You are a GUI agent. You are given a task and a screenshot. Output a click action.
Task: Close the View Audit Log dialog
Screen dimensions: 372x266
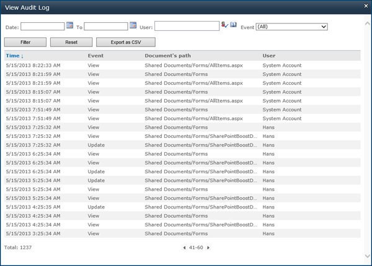(x=366, y=6)
